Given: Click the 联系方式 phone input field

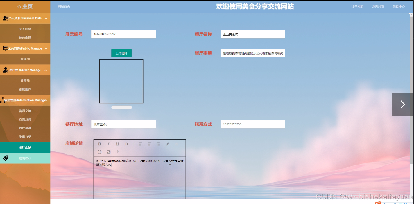Looking at the screenshot, I should 253,124.
